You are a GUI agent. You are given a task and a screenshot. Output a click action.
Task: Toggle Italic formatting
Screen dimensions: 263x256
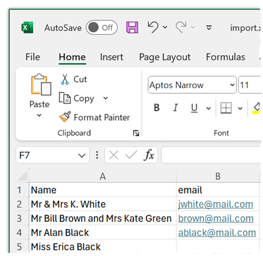click(x=176, y=108)
